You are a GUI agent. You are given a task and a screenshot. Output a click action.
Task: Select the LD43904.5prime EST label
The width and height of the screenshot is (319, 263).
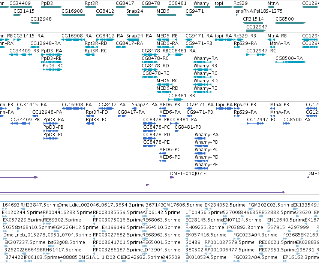(161, 250)
